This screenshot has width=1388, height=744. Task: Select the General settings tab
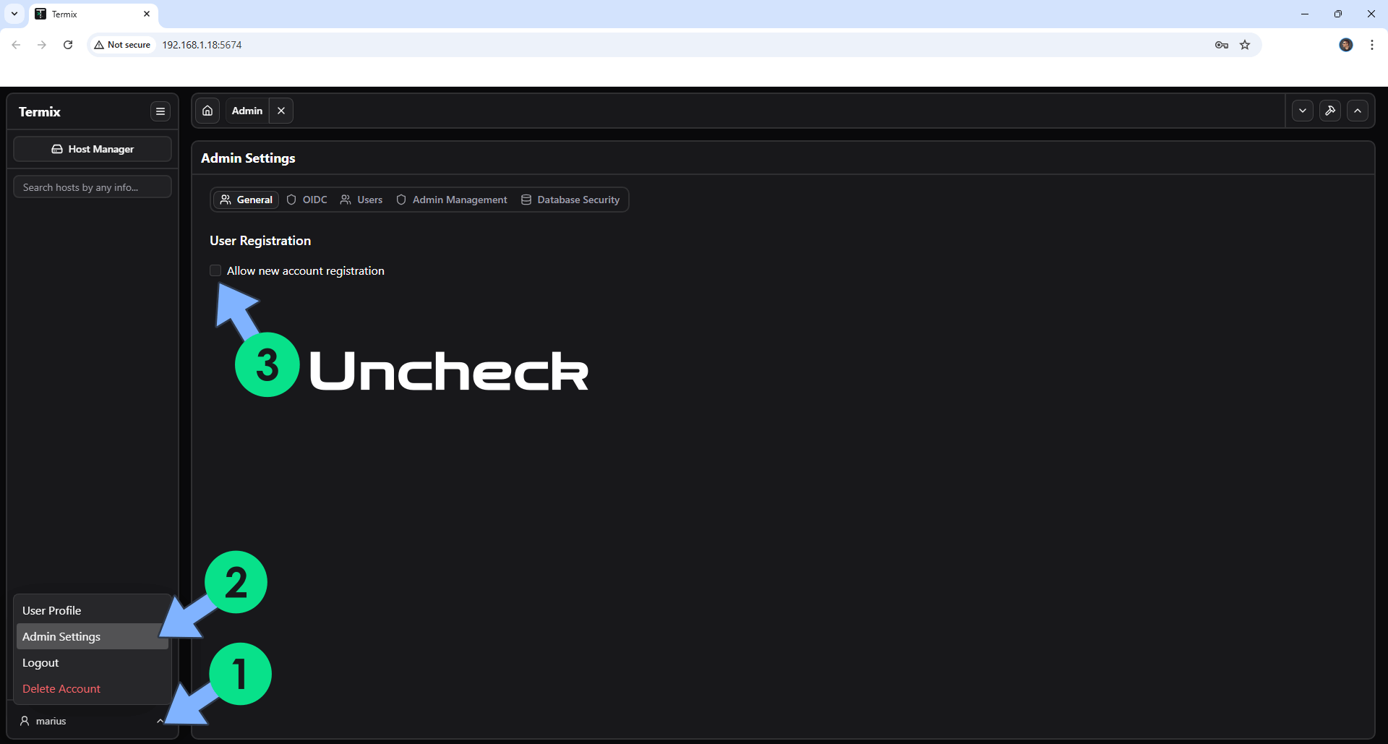click(x=247, y=200)
